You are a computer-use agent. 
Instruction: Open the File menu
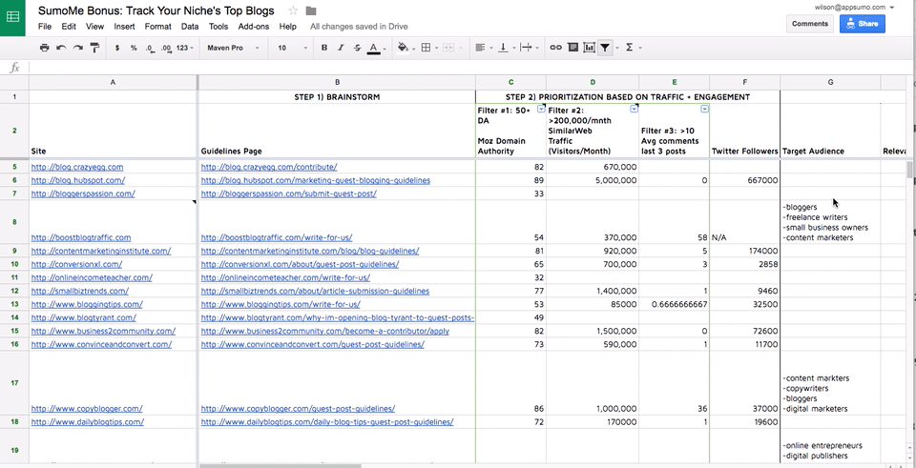pyautogui.click(x=45, y=27)
